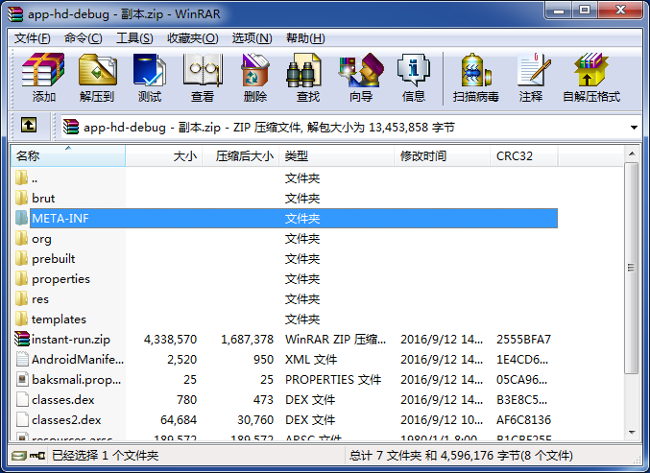
Task: Click the 查找 (Find) binoculars icon
Action: [307, 77]
